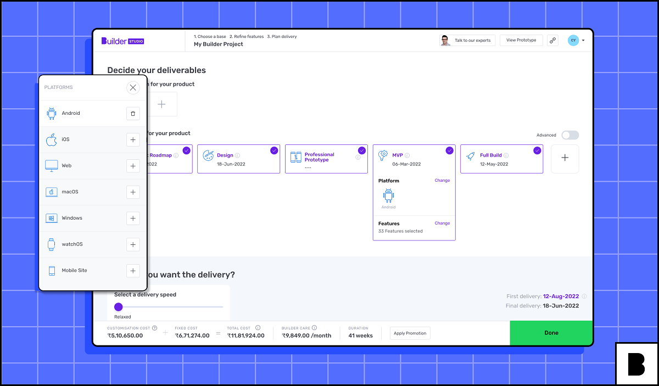
Task: Uncheck the MVP card checkmark
Action: pos(449,150)
